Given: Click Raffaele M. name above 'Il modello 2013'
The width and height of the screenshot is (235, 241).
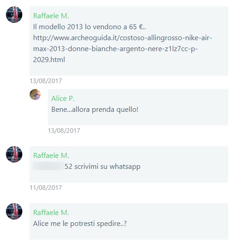Looking at the screenshot, I should click(x=51, y=16).
